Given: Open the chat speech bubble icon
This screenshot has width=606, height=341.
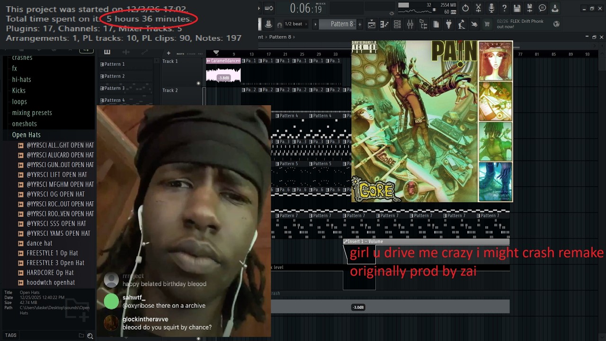Looking at the screenshot, I should click(543, 8).
